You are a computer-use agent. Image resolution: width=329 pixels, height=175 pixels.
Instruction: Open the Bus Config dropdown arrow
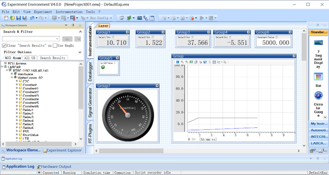point(111,18)
